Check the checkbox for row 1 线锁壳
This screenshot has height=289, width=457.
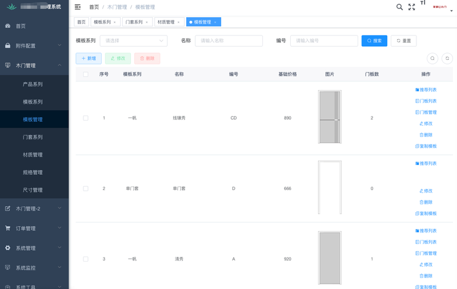[x=86, y=118]
